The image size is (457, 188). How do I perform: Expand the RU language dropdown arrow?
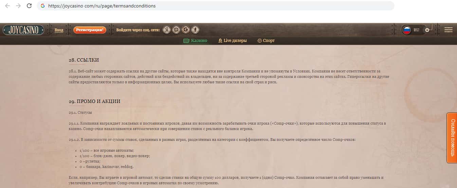pos(427,30)
